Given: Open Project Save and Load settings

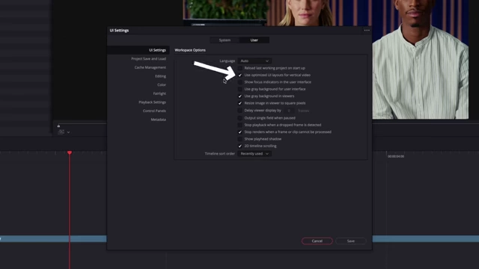Looking at the screenshot, I should point(148,58).
